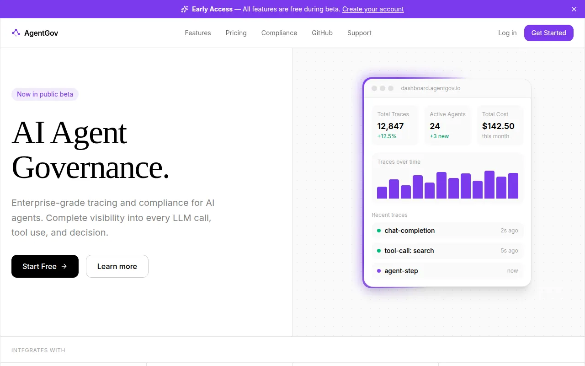Visit the GitHub nav link
This screenshot has height=366, width=585.
click(x=322, y=33)
